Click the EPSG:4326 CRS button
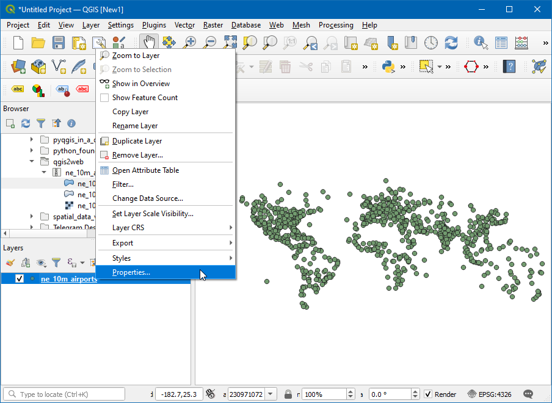 pos(490,394)
